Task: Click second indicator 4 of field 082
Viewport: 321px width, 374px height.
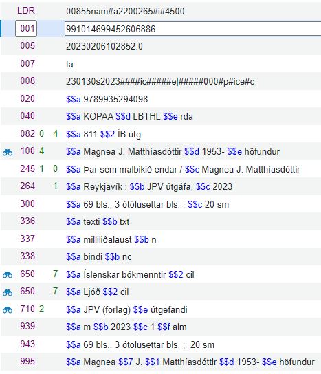Action: 55,134
